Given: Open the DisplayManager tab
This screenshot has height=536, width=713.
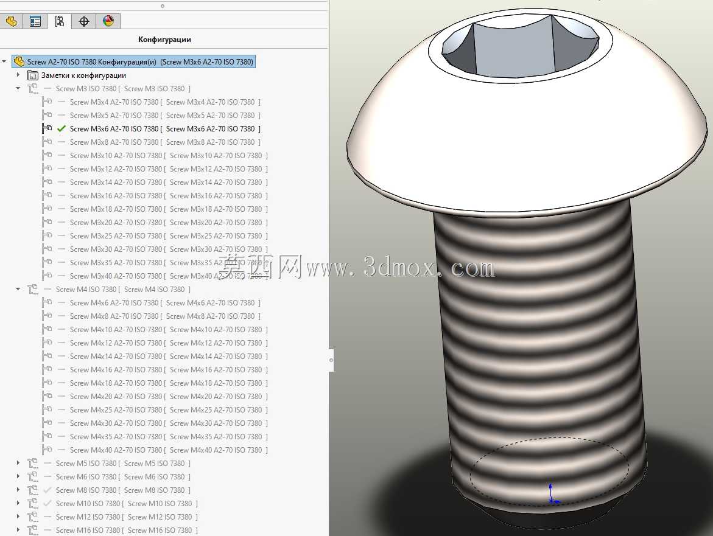Looking at the screenshot, I should [x=108, y=21].
